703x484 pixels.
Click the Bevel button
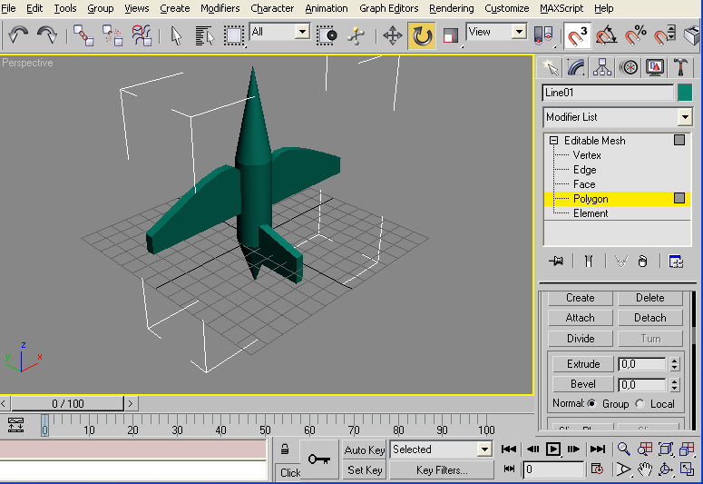[583, 384]
